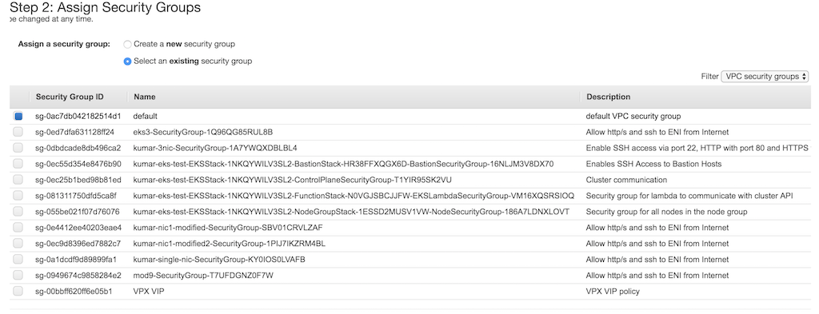
Task: Click name kumar-nic1-modified-SecurityGroup-SBV01CRVLZAF
Action: coord(228,228)
